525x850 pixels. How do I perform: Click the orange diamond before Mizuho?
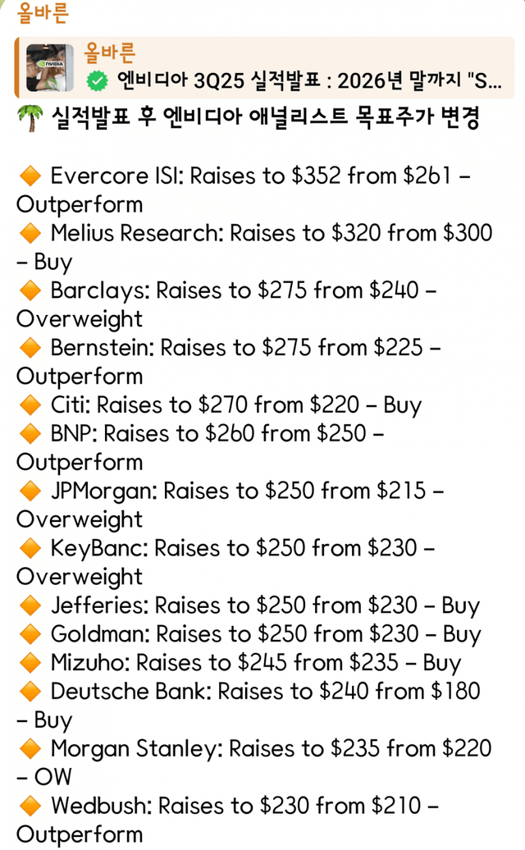pos(29,663)
